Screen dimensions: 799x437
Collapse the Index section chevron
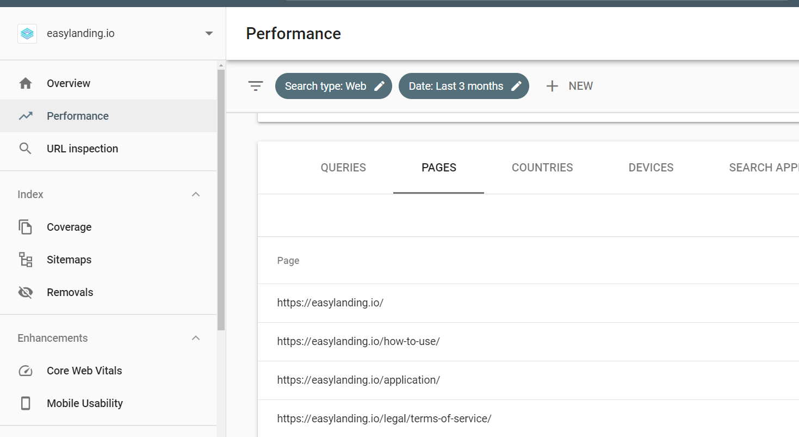(x=196, y=194)
